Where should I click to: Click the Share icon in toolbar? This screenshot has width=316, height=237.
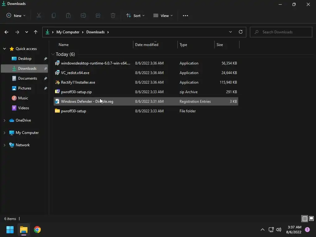tap(98, 15)
